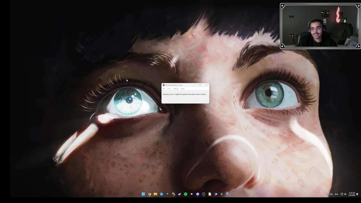Open the Settings menu in BakkesModInjector
The image size is (361, 203).
pos(176,89)
